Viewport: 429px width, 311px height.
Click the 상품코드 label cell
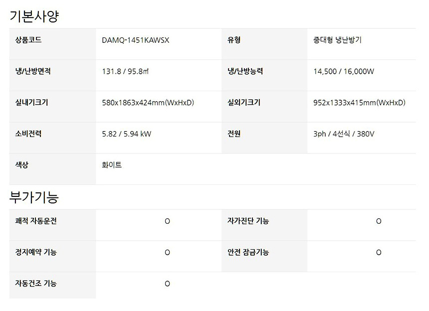(28, 40)
